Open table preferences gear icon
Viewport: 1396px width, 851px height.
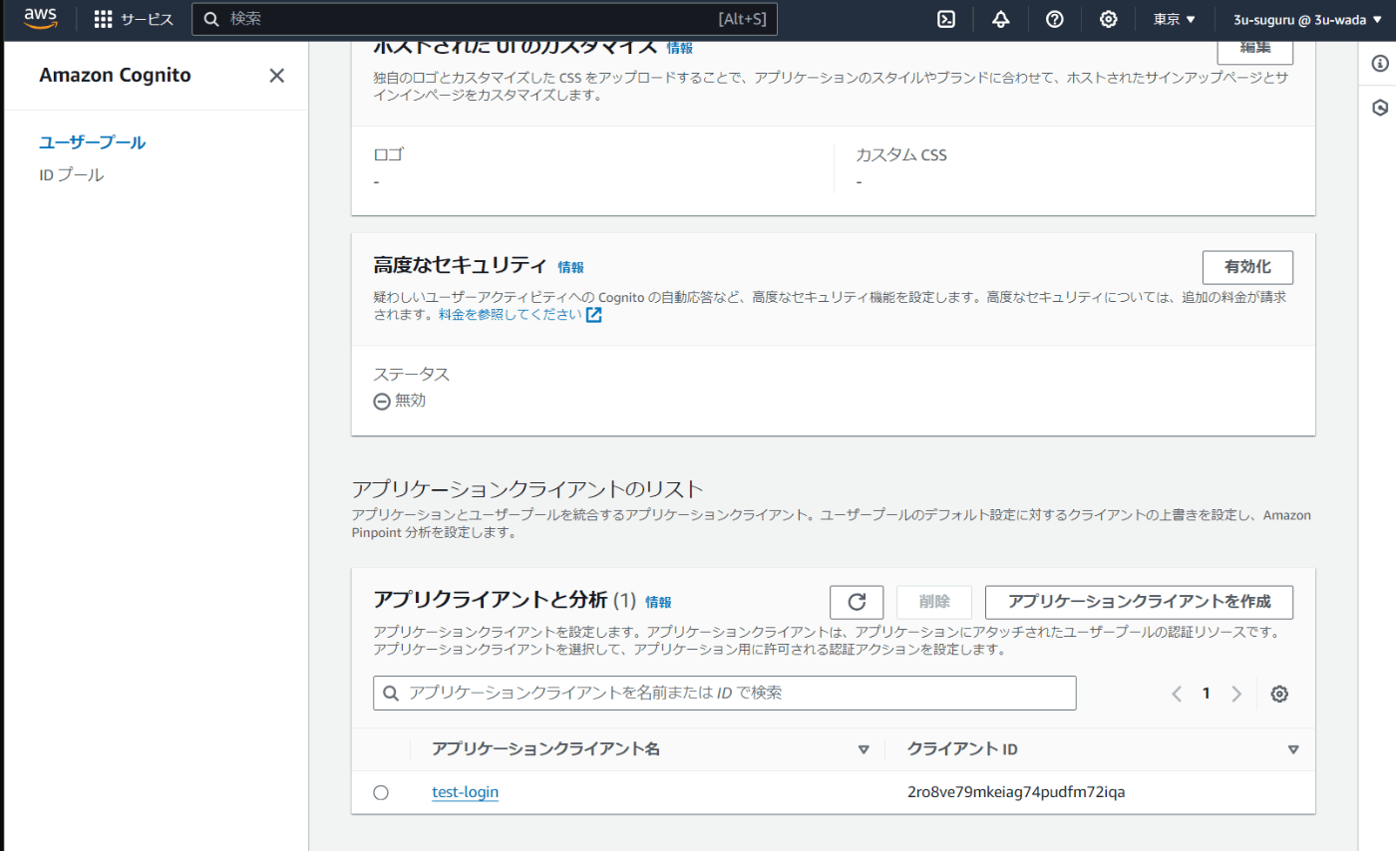pyautogui.click(x=1280, y=694)
